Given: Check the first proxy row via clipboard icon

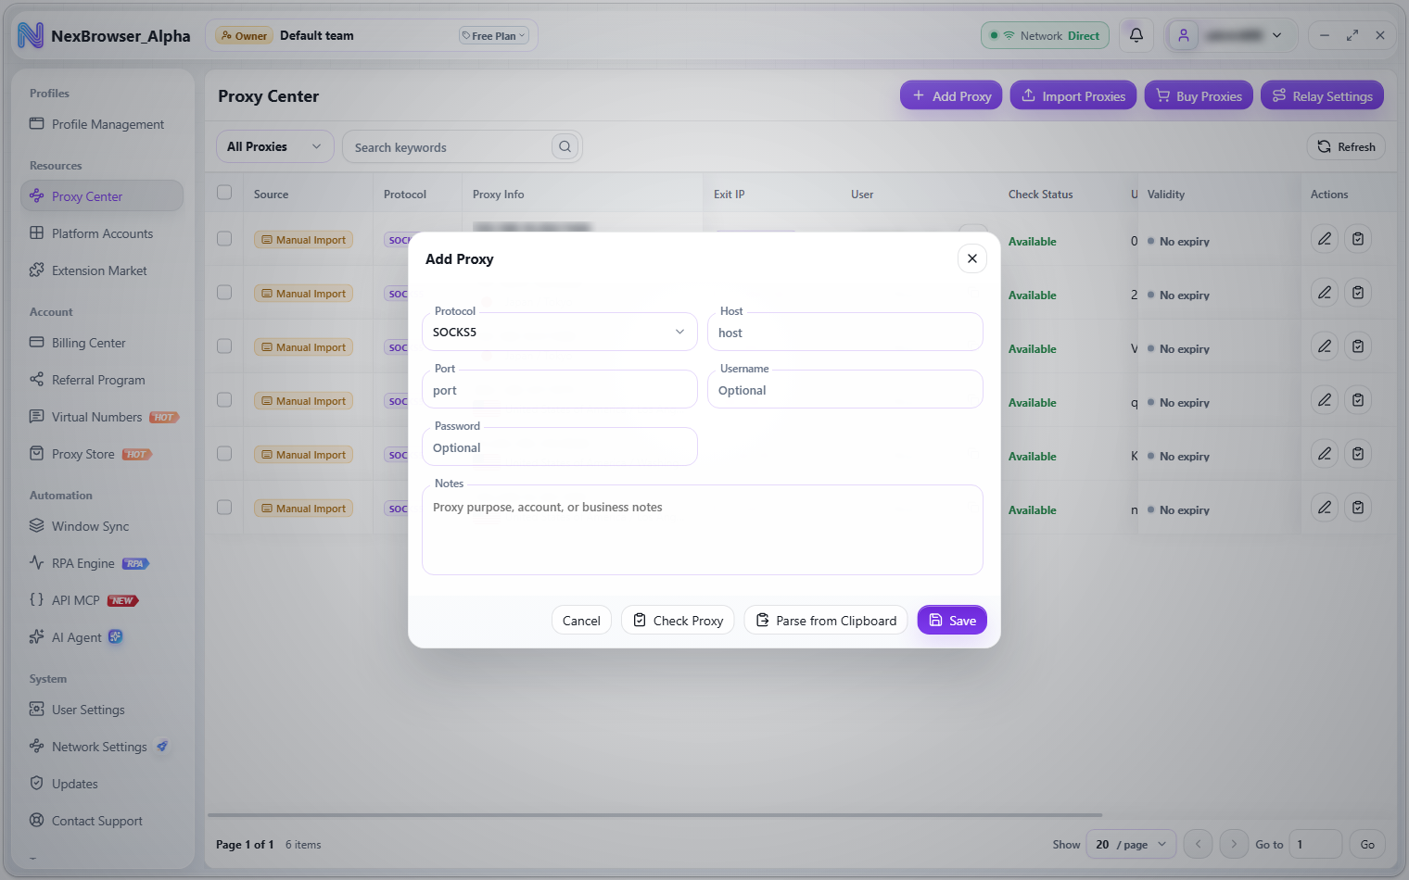Looking at the screenshot, I should coord(1358,239).
